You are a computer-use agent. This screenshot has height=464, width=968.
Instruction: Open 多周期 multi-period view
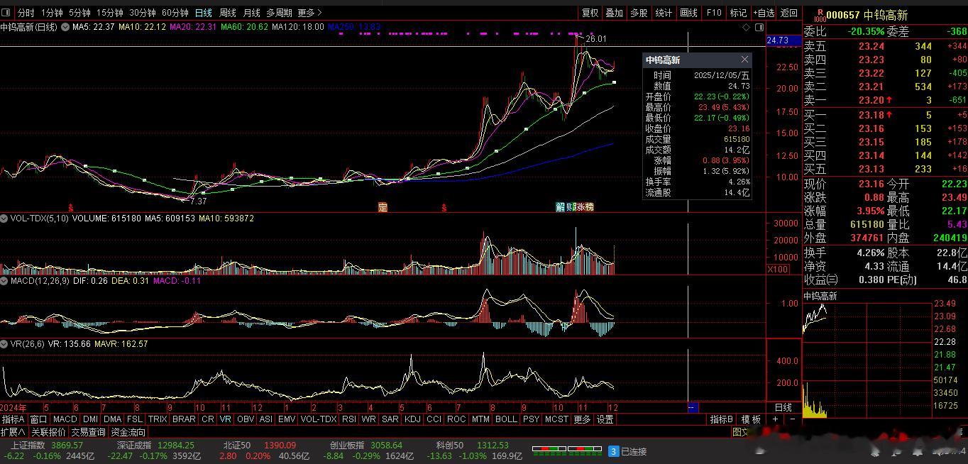click(279, 13)
